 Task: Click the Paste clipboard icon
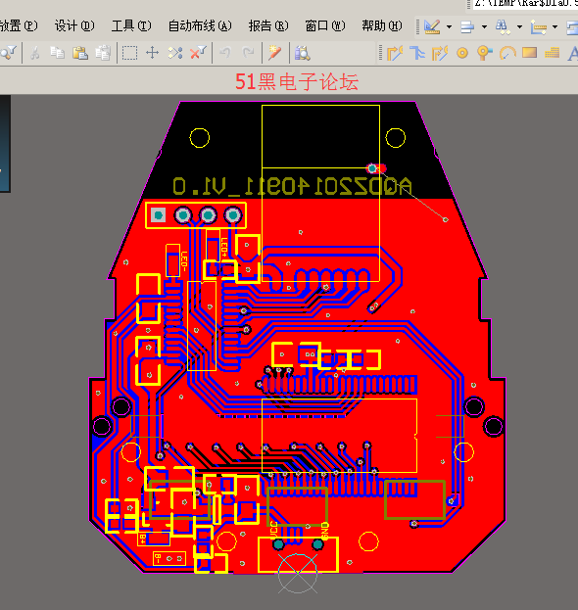[79, 53]
